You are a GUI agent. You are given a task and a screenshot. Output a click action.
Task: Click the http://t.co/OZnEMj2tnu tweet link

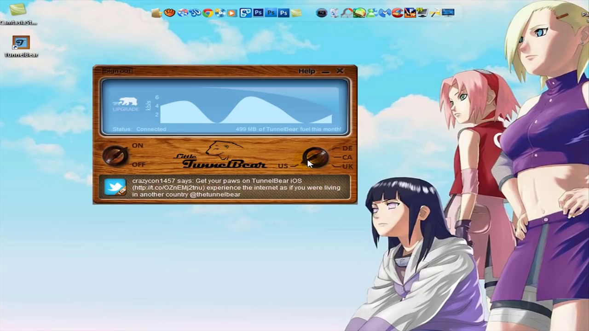[169, 188]
